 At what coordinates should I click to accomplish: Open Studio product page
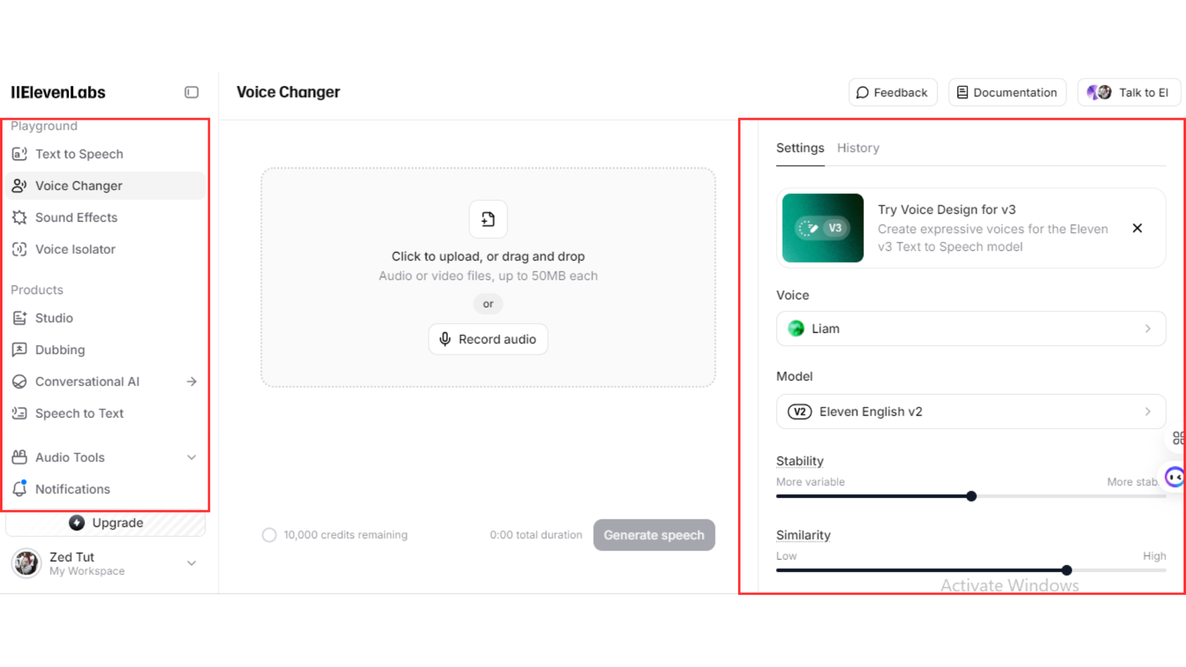pos(54,318)
